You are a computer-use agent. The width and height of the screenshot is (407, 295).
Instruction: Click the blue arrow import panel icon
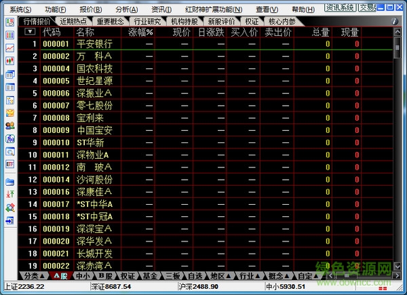pyautogui.click(x=10, y=220)
